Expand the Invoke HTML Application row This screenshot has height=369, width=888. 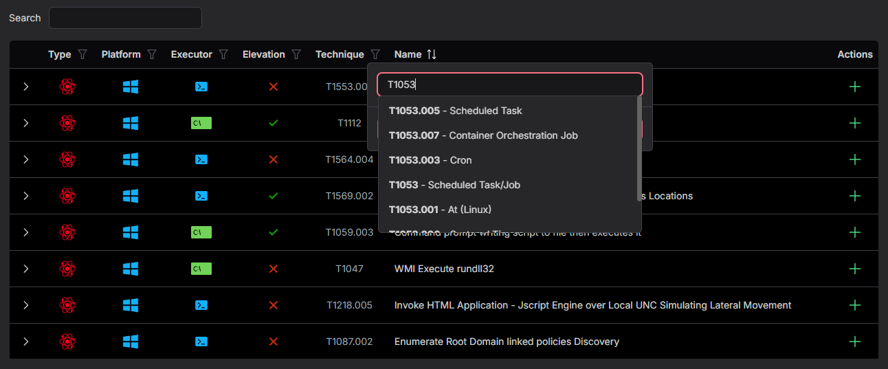[x=26, y=305]
